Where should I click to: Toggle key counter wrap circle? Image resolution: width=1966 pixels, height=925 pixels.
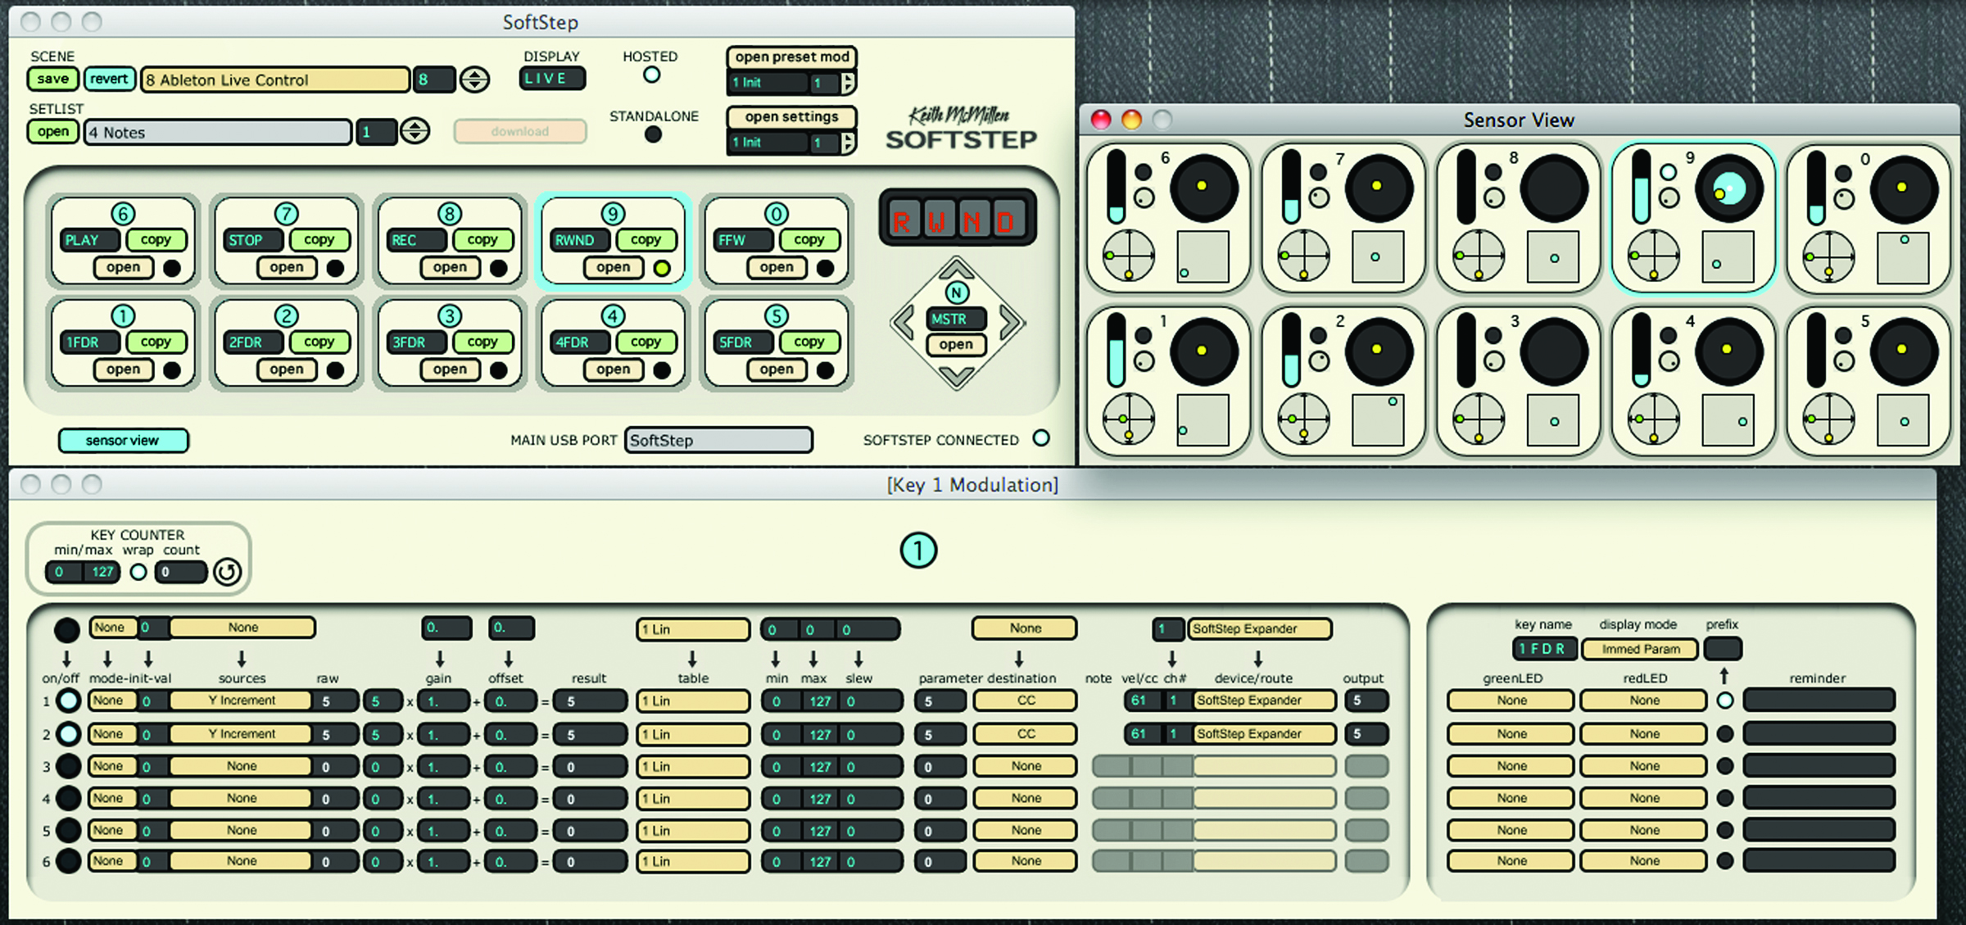pyautogui.click(x=138, y=572)
